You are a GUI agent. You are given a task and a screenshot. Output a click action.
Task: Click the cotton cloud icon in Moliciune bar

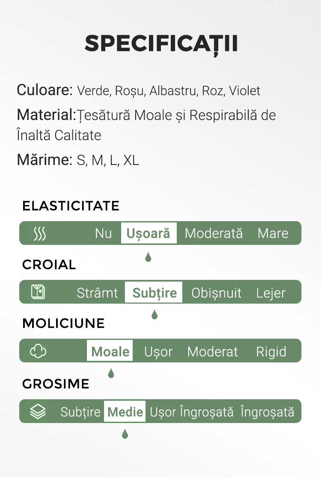coord(38,351)
